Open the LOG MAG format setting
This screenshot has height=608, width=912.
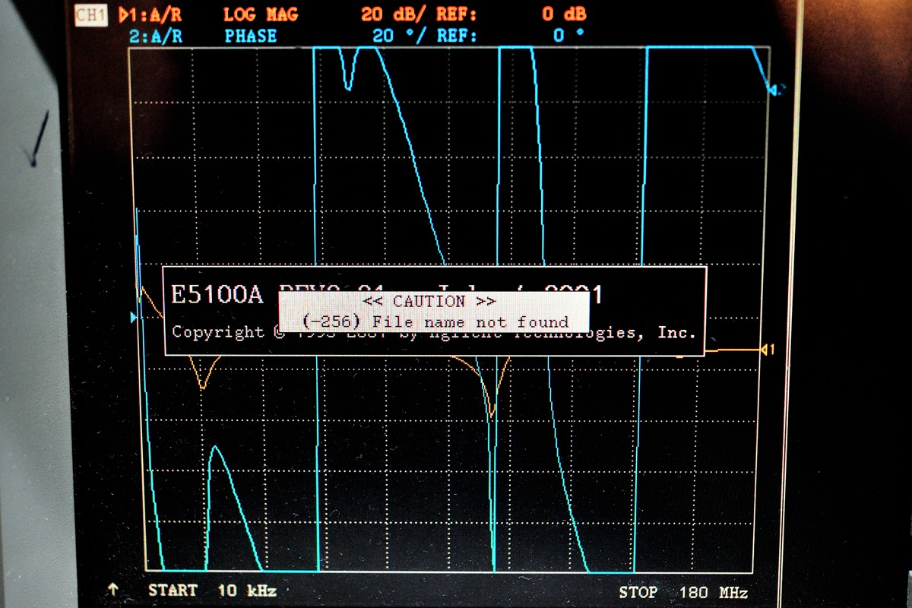[x=261, y=15]
